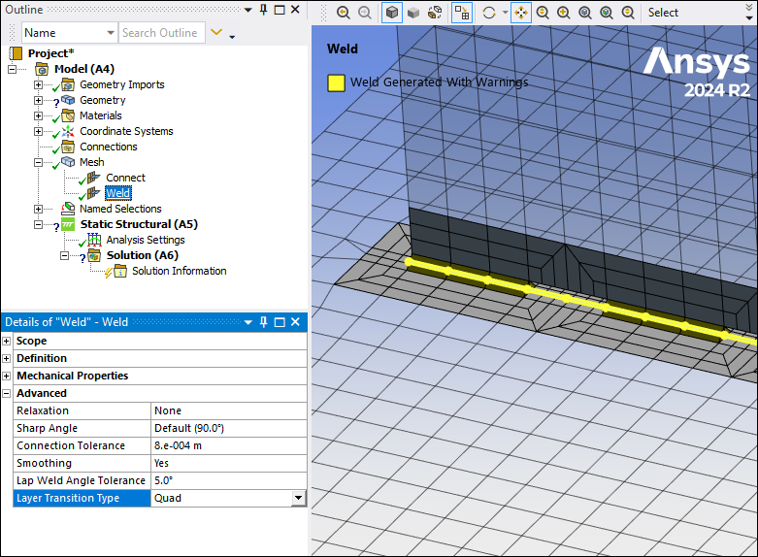Expand the Scope section in Details
The image size is (758, 557).
(7, 342)
